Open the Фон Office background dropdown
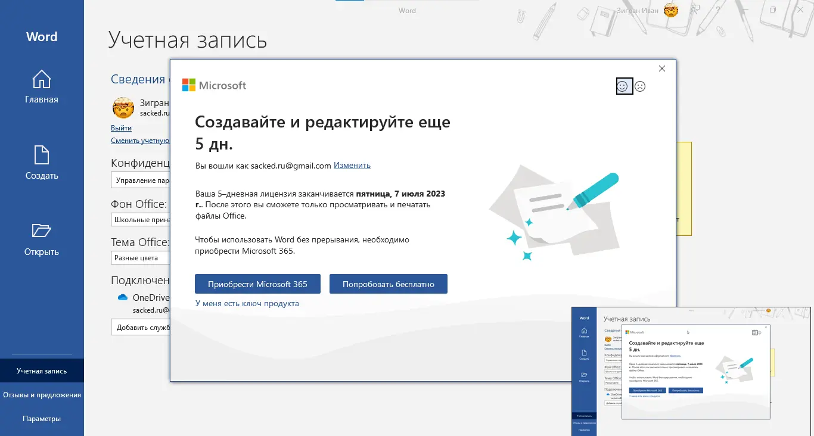The height and width of the screenshot is (436, 814). (x=141, y=219)
